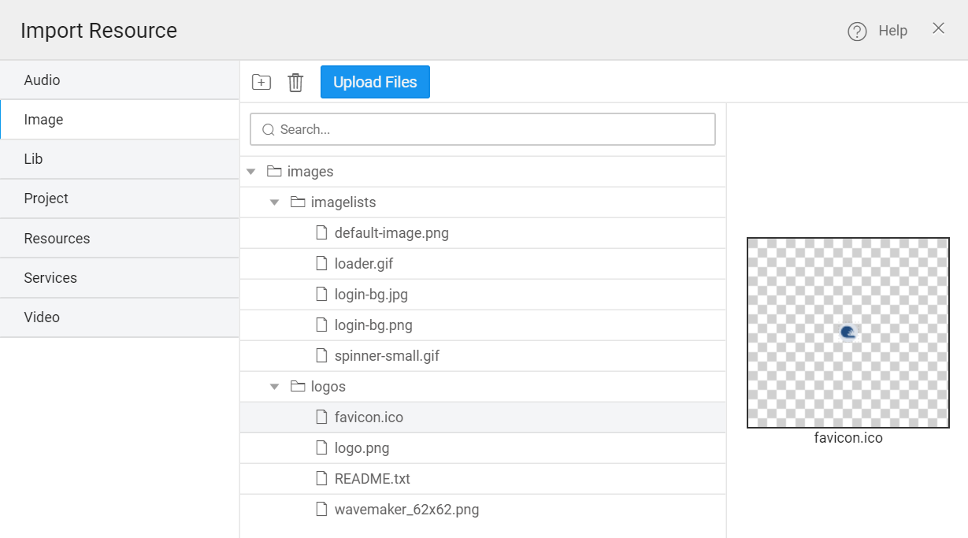Click the favicon.ico preview thumbnail

tap(848, 332)
